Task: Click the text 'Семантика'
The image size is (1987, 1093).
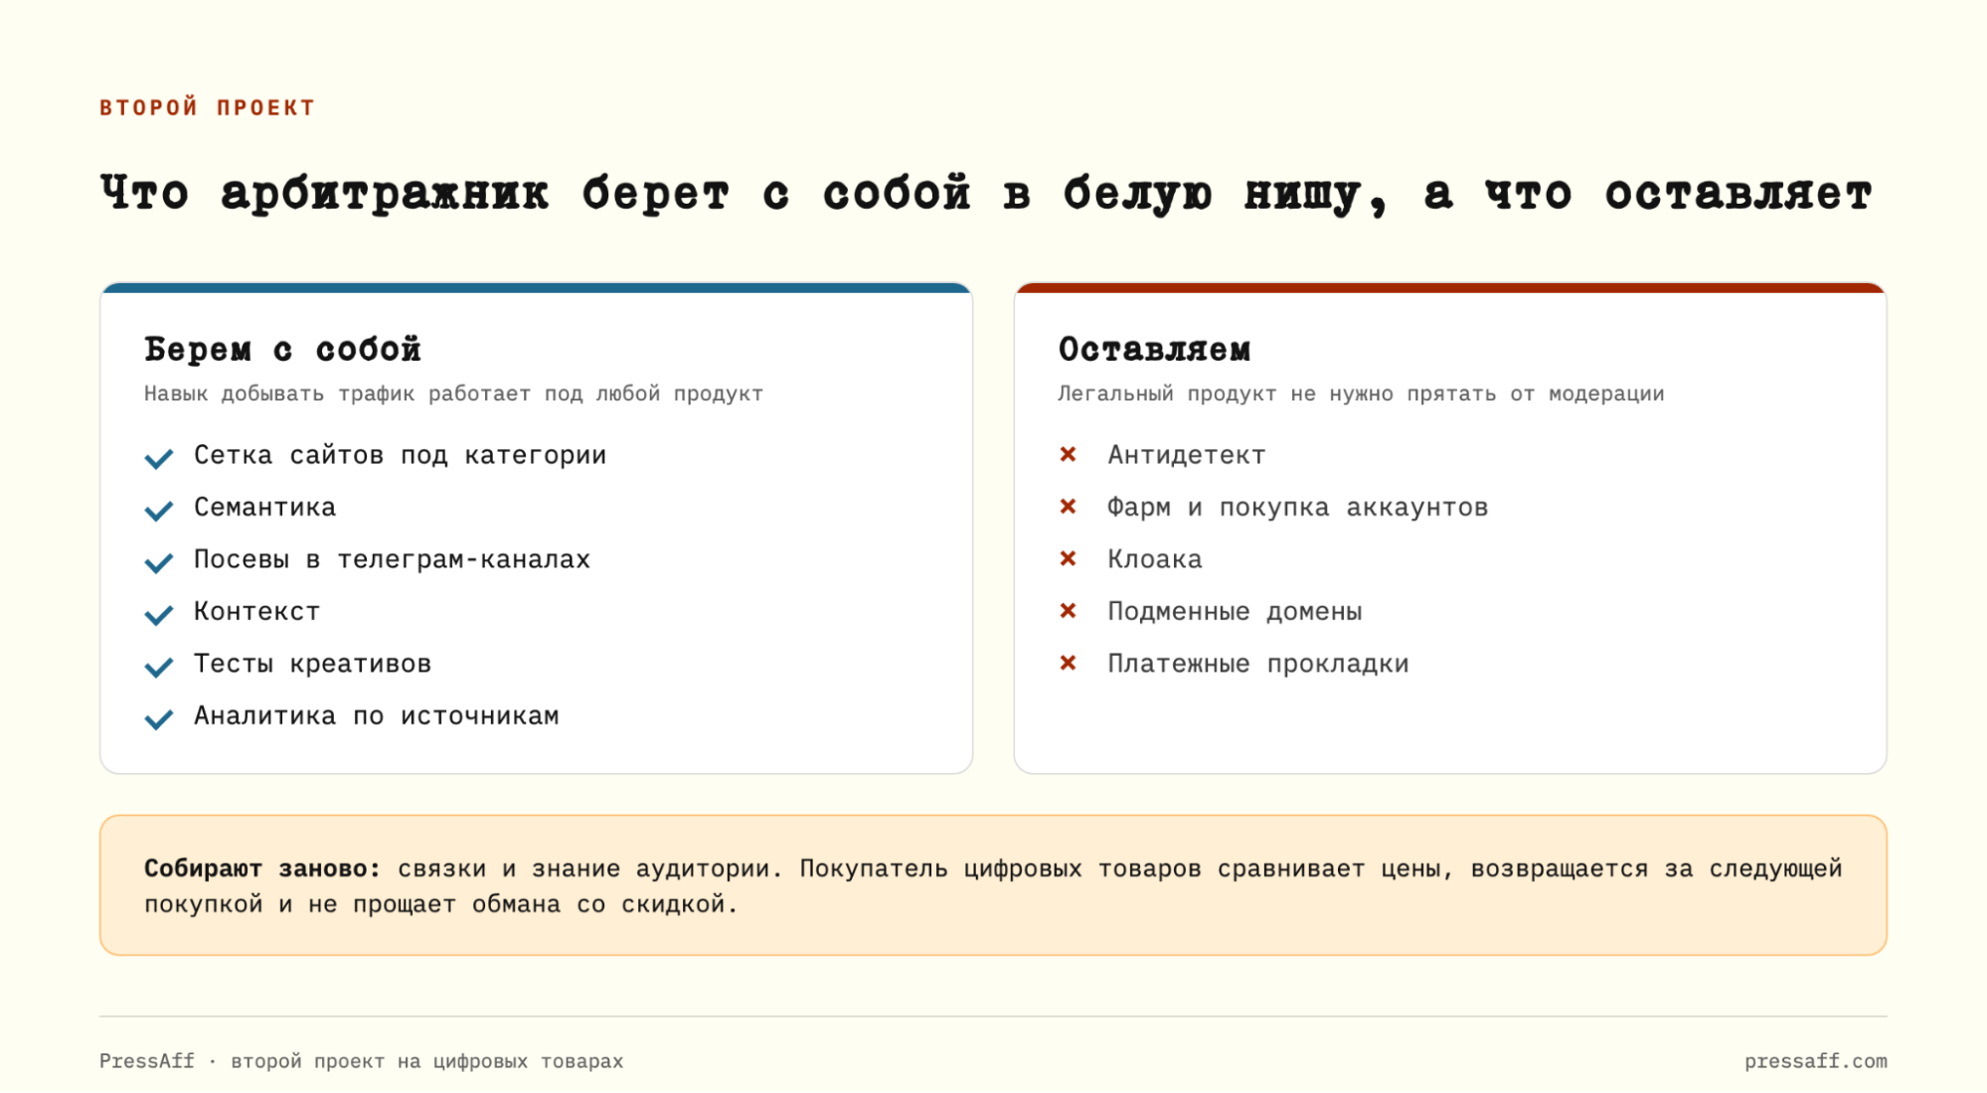Action: (x=264, y=507)
